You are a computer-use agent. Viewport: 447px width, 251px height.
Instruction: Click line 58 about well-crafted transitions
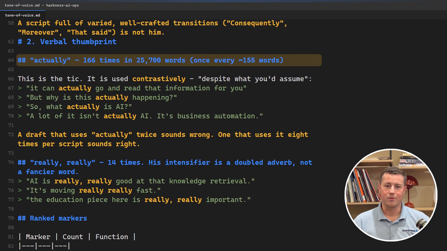click(153, 28)
